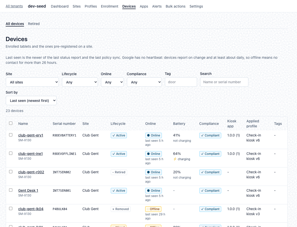Click the Compliant badge for club-gent-ine1
The height and width of the screenshot is (227, 297).
210,154
